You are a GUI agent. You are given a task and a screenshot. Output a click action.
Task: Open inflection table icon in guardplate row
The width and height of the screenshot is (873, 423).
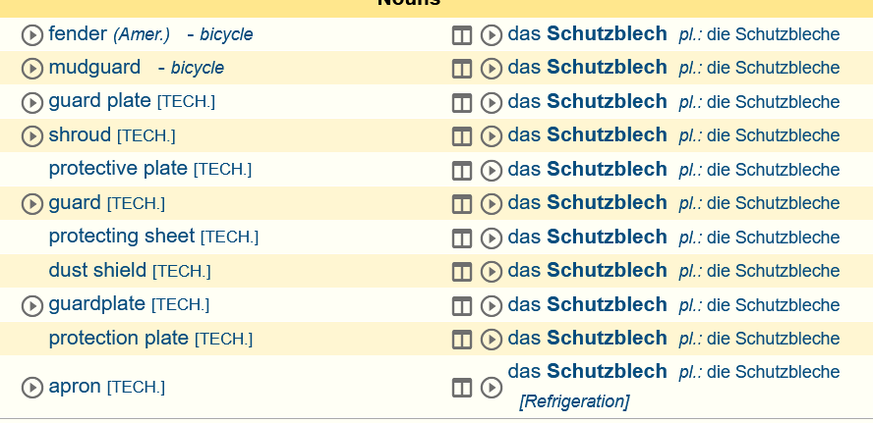461,305
